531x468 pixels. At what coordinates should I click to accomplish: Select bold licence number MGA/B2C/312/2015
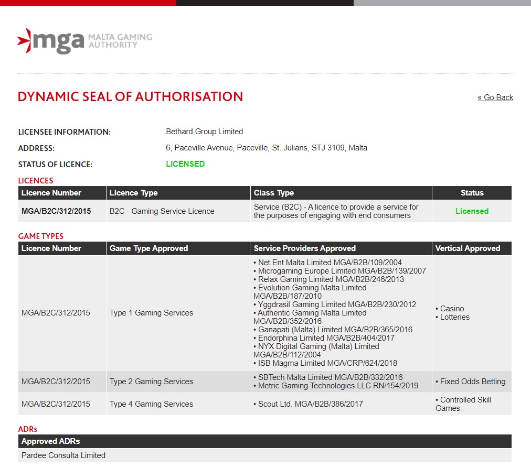point(56,211)
